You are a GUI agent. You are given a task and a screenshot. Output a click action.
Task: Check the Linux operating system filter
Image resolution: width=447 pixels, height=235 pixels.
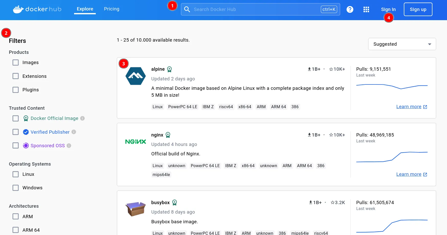coord(16,174)
